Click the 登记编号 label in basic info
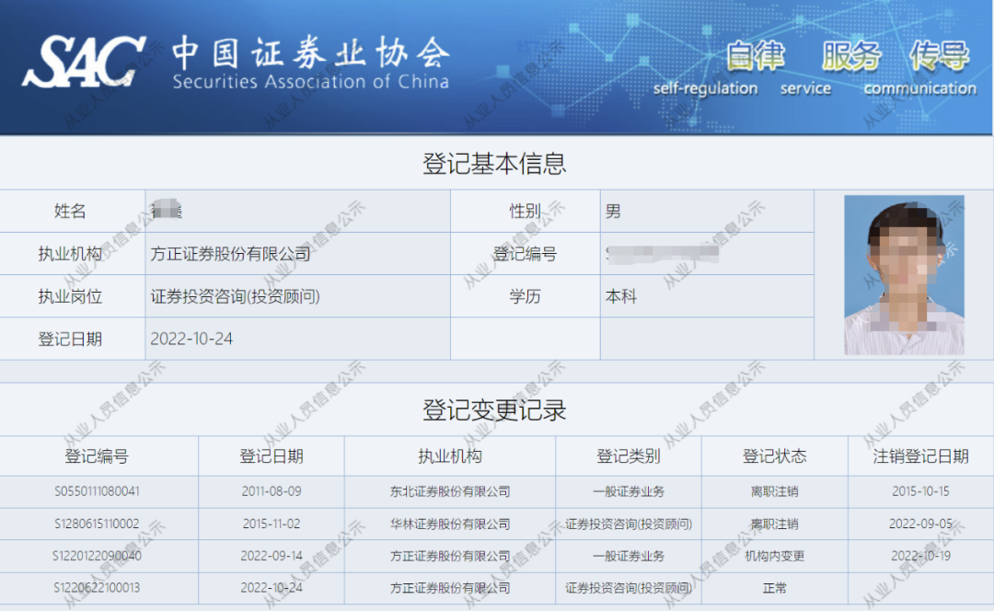994x611 pixels. 525,254
